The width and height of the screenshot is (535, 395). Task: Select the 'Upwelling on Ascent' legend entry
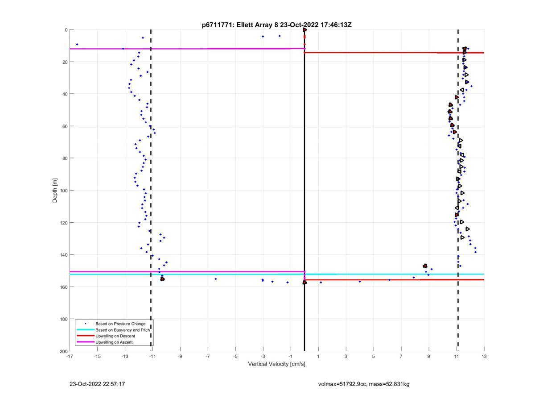tap(114, 342)
